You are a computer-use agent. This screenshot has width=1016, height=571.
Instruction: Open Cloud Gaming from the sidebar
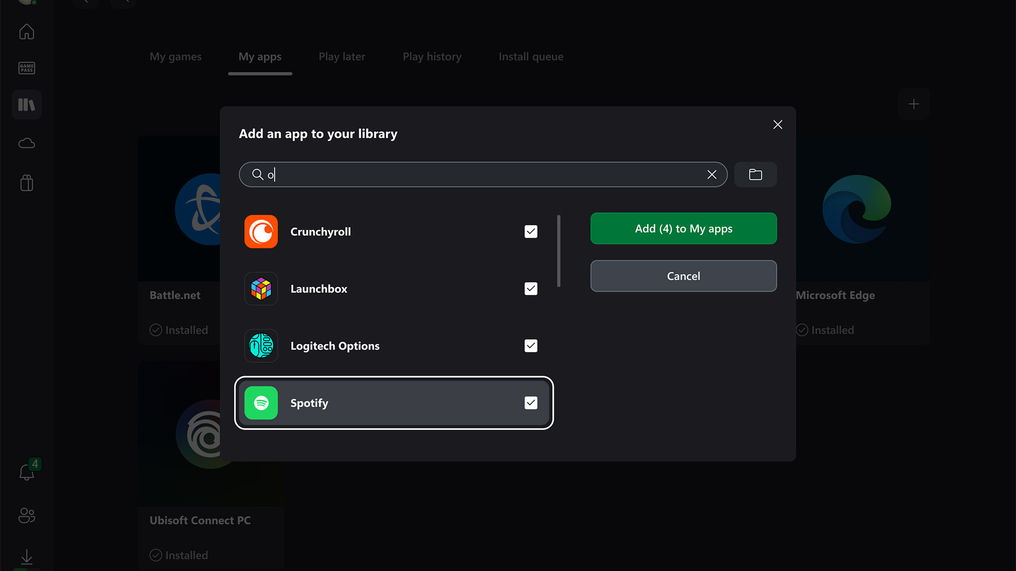point(26,143)
